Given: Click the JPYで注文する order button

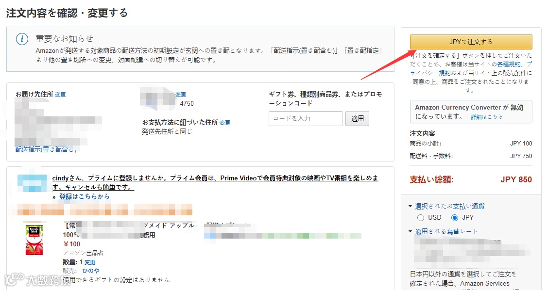Looking at the screenshot, I should point(471,42).
